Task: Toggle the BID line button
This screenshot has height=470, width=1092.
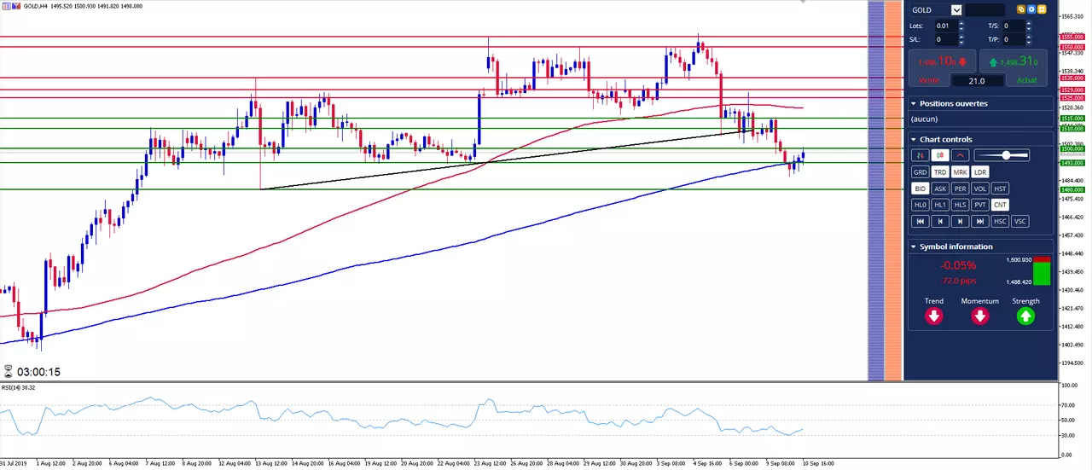Action: coord(920,189)
